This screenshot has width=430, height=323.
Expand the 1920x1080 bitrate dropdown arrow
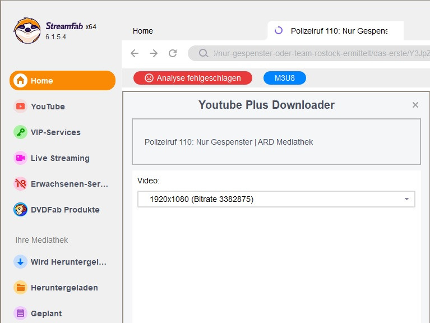tap(406, 199)
